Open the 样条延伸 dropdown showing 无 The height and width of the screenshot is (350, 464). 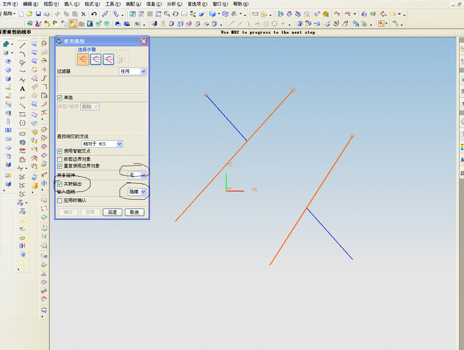[x=137, y=175]
